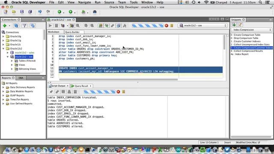Switch to the Query Builder tab
This screenshot has height=154, width=274.
[x=72, y=32]
